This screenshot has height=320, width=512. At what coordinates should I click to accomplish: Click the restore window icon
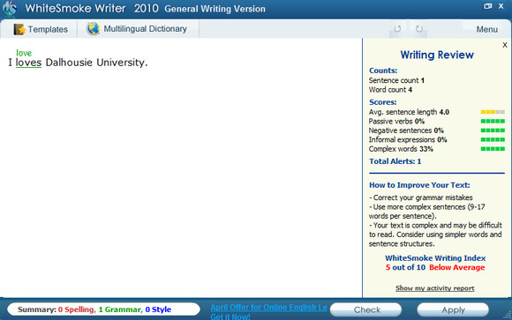pyautogui.click(x=487, y=6)
